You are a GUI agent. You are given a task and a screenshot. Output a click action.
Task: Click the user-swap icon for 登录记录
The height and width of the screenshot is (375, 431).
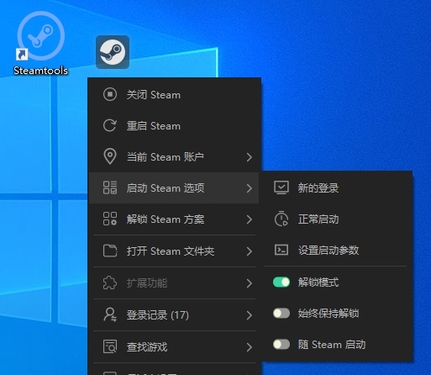click(110, 314)
